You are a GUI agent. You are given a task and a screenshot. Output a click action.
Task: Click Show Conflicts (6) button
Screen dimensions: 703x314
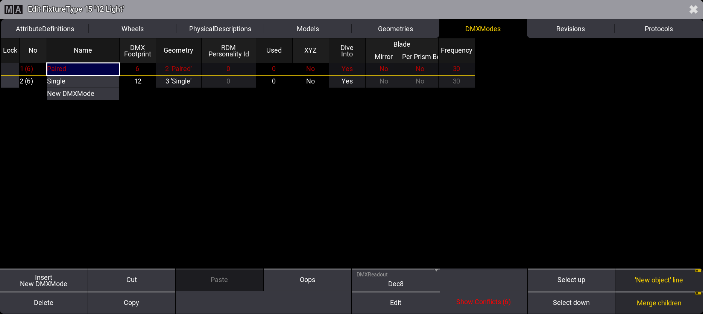click(483, 302)
